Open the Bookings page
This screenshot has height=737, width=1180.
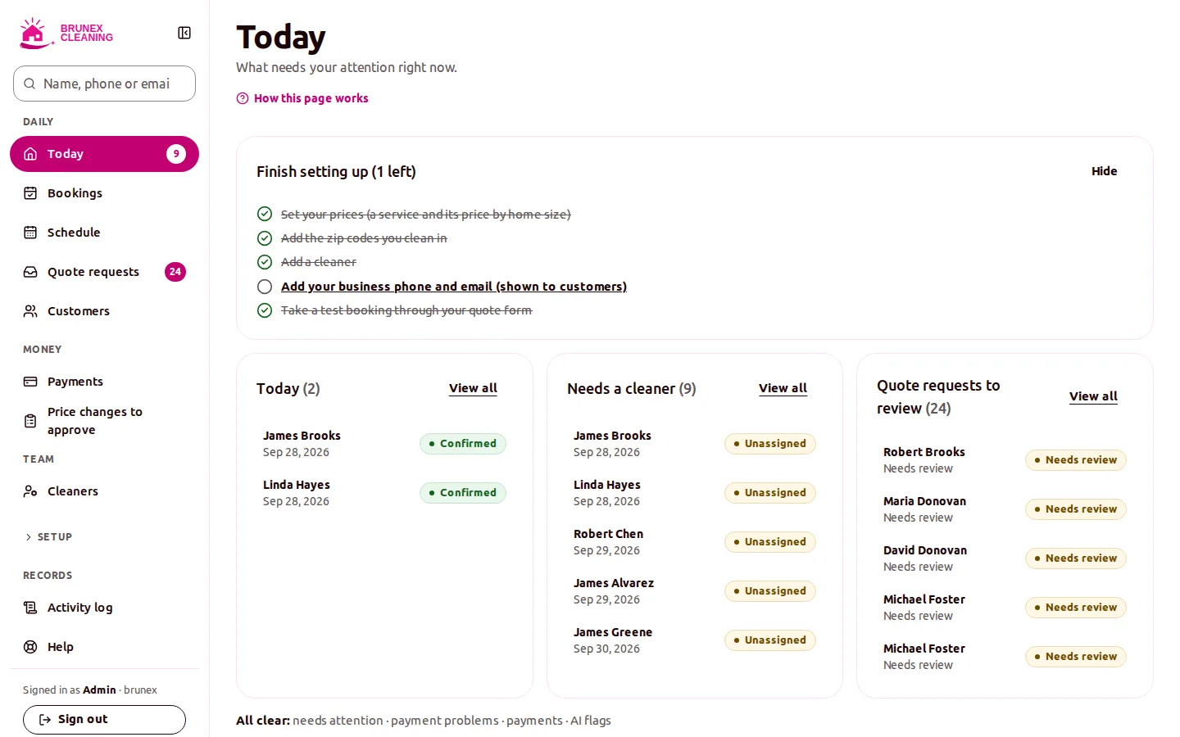104,193
